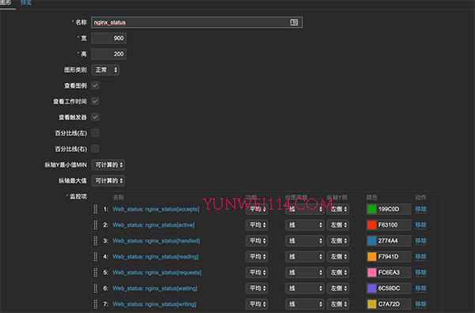Open the nginx_status[reading] item link

point(156,257)
